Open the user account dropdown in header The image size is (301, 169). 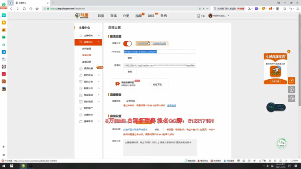coord(219,16)
